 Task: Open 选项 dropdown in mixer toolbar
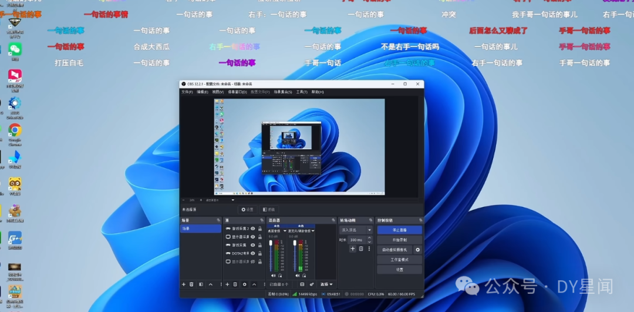coord(327,284)
